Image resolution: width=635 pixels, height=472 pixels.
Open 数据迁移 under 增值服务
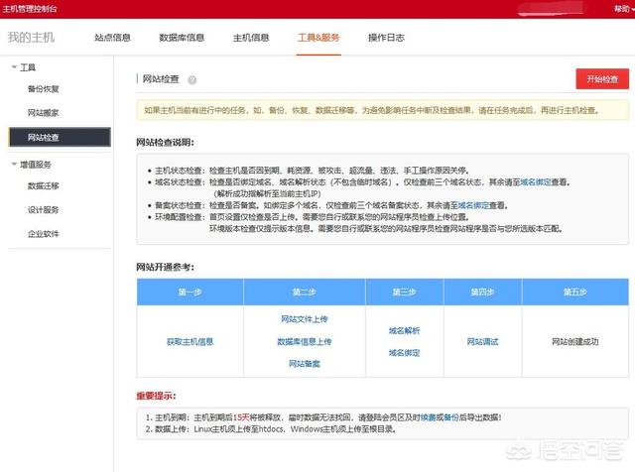coord(43,185)
